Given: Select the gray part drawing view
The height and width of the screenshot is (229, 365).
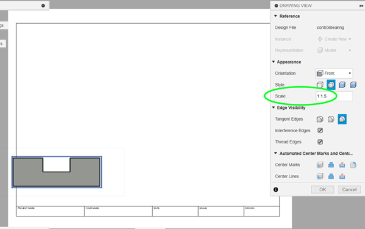Looking at the screenshot, I should [x=57, y=172].
